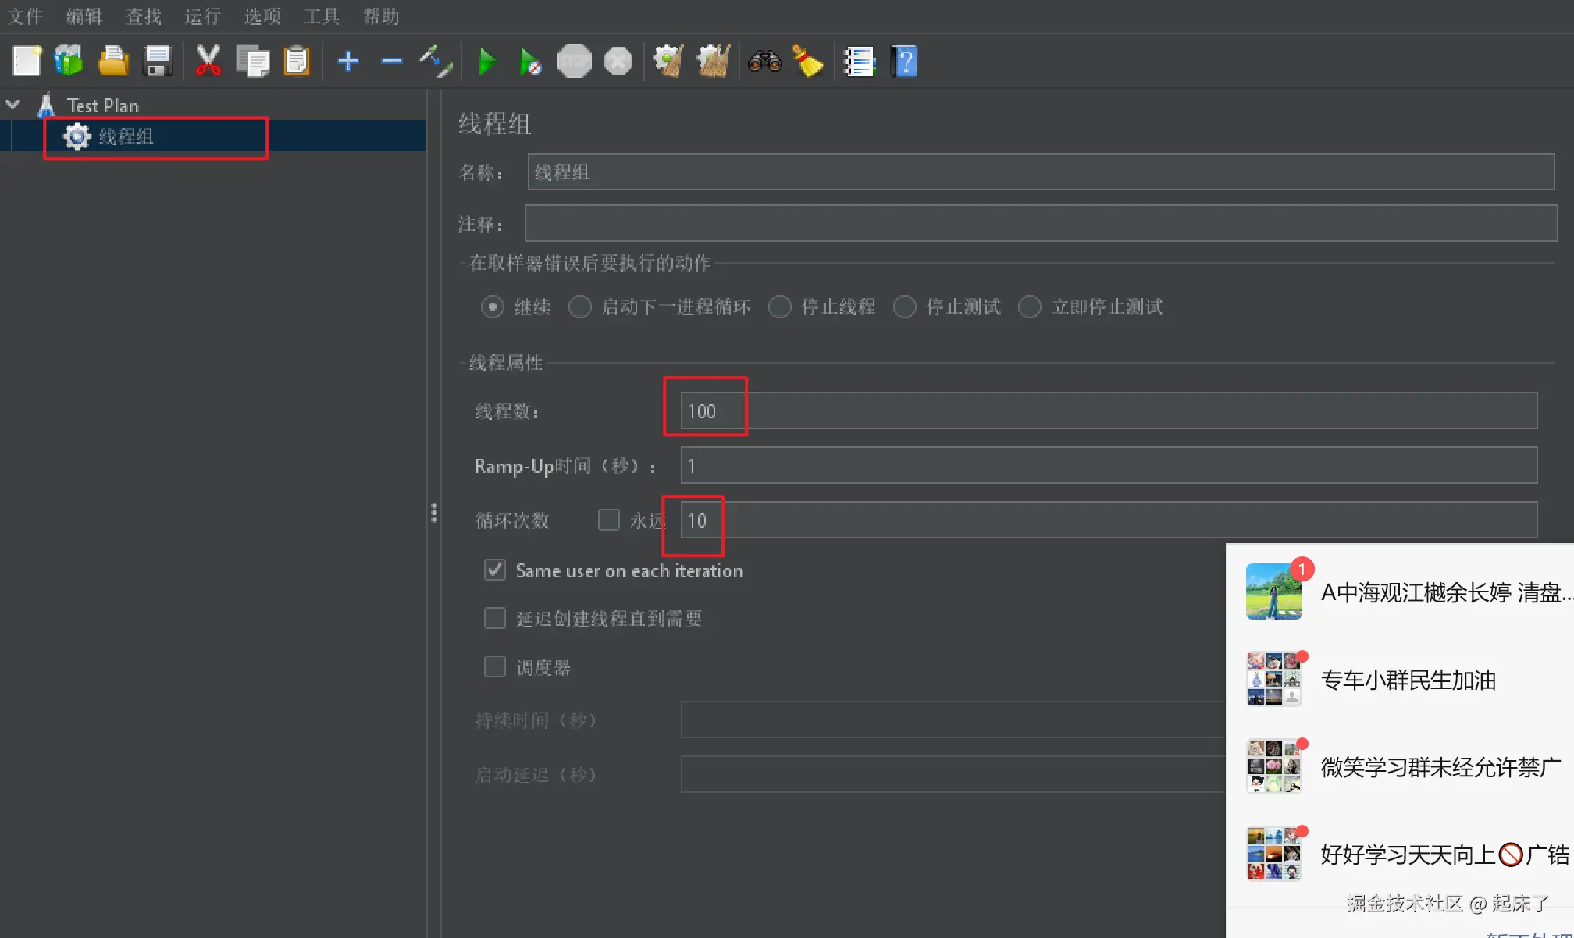Check the 永远 loop forever checkbox
Screen dimensions: 1574x938
tap(608, 520)
